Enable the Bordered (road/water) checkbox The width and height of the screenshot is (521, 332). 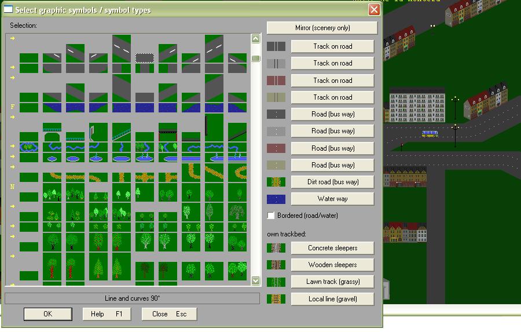271,216
